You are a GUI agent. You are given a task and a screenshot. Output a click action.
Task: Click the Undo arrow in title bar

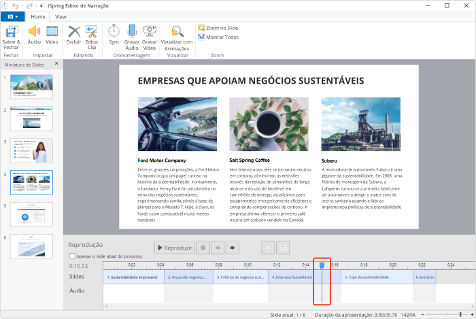pos(15,5)
